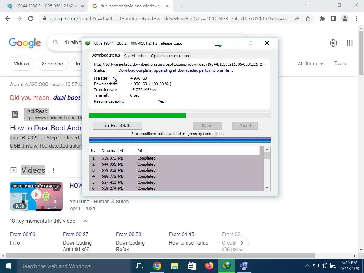Go forward in Chrome browser
The width and height of the screenshot is (364, 273).
point(19,18)
